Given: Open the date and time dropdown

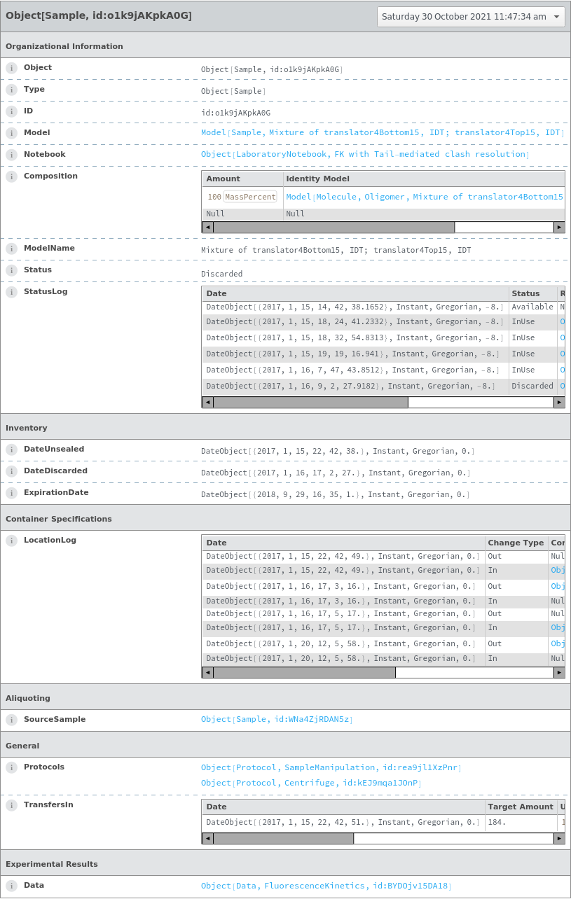Looking at the screenshot, I should (471, 17).
